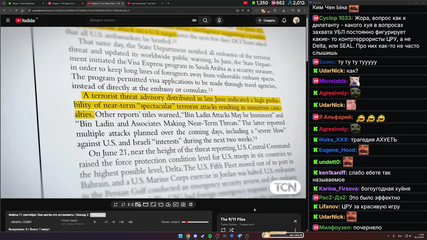Add +10 minutes to split

click(121, 222)
